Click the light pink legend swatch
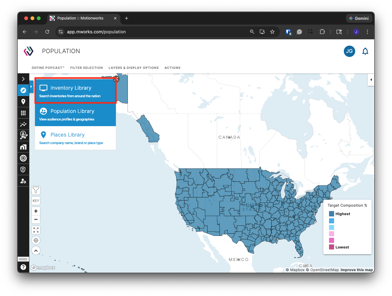 tap(332, 234)
